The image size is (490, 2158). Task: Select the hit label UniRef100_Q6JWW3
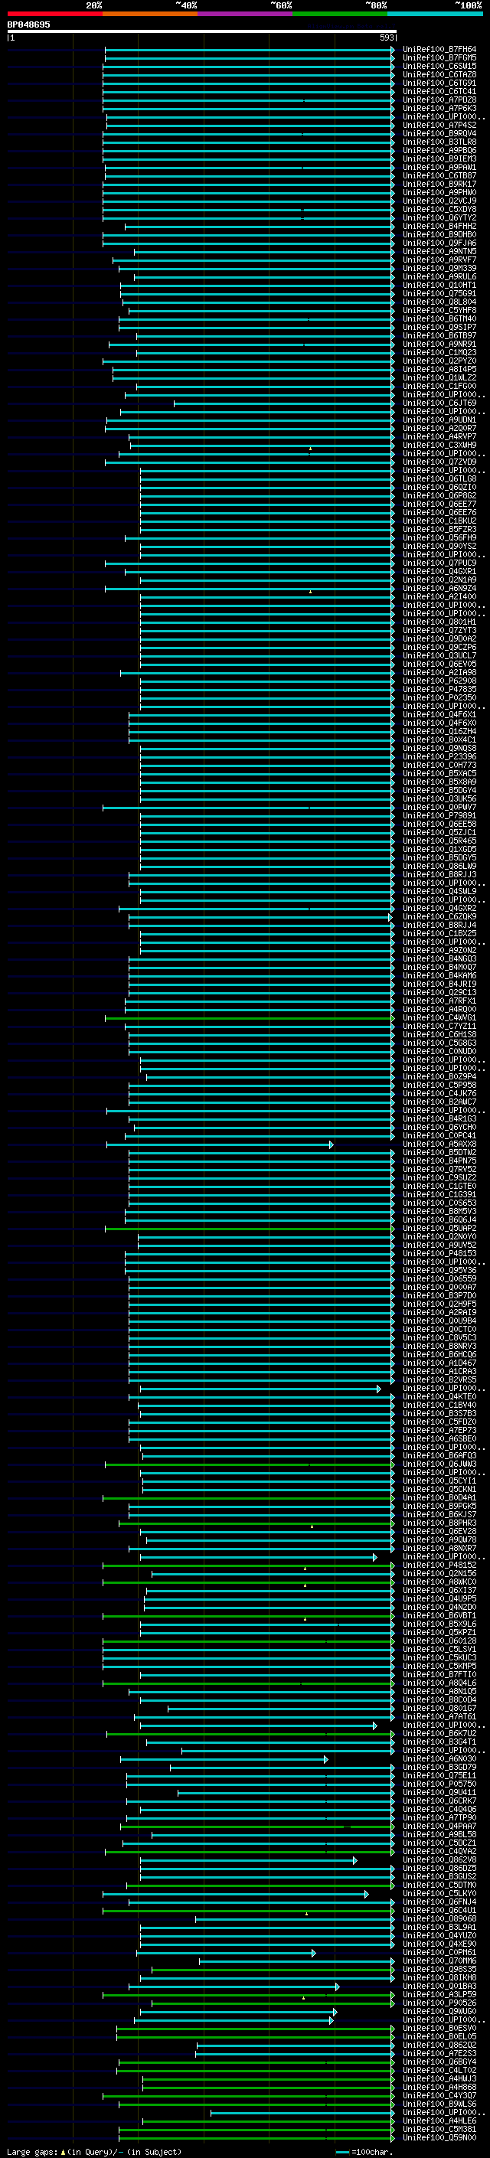click(439, 1464)
